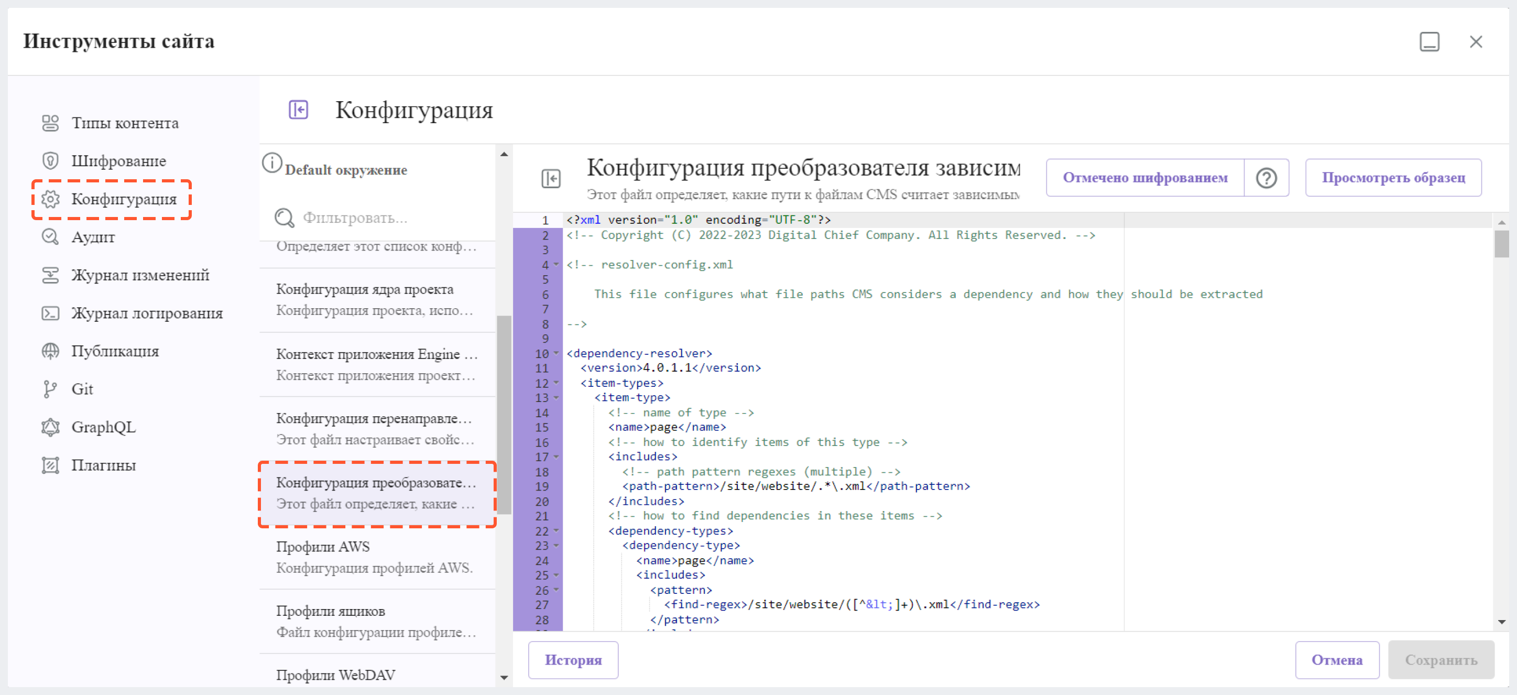Collapse sidebar with icon beside Конфигурация heading
The image size is (1517, 695).
click(298, 110)
